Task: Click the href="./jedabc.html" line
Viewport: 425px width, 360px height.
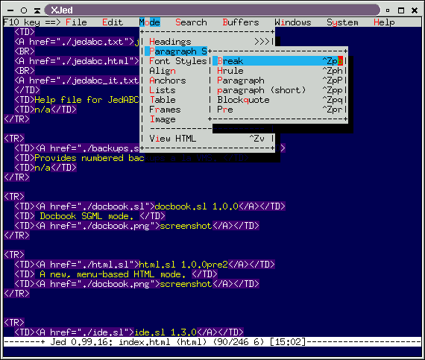Action: [77, 61]
